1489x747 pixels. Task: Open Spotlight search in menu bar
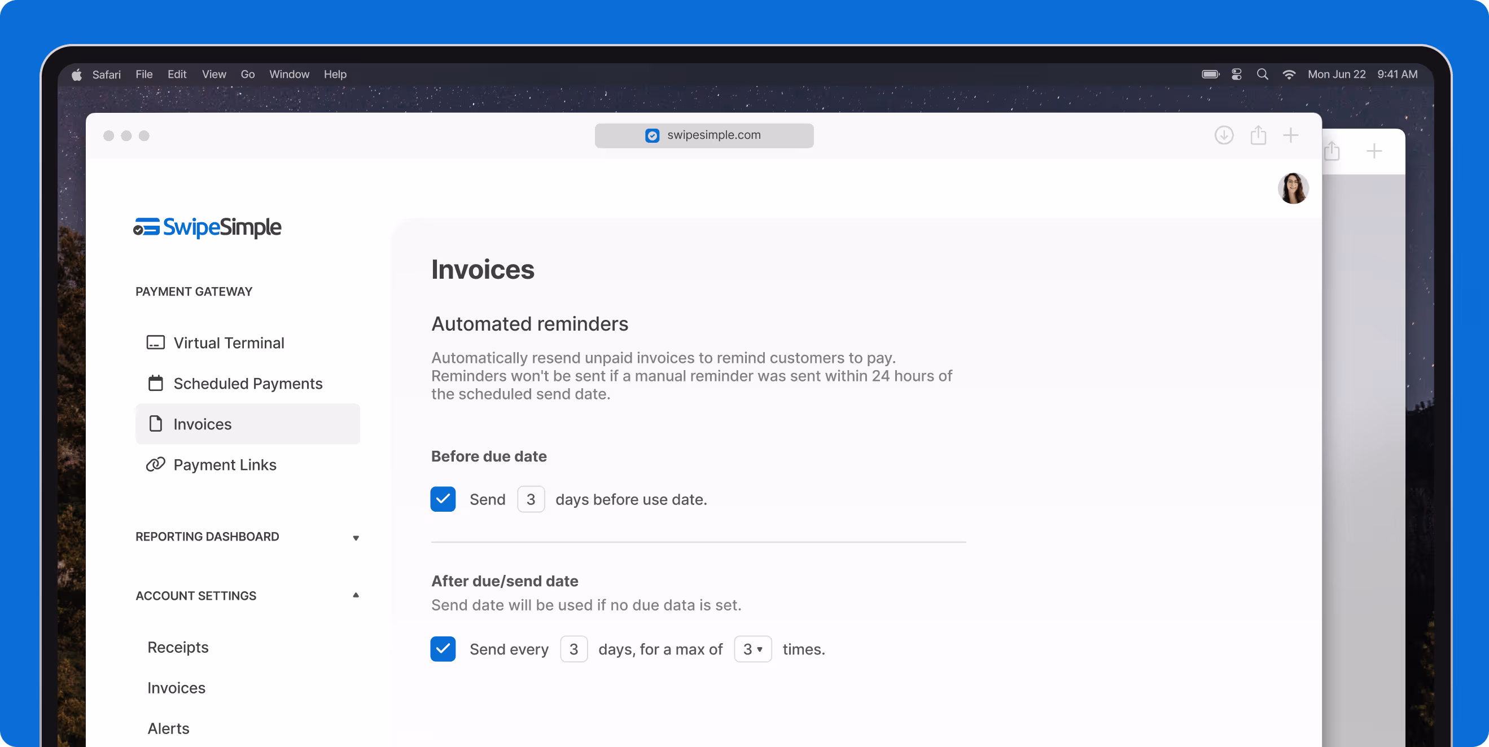[1263, 74]
